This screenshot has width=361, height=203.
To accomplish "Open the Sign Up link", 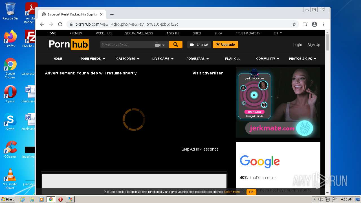I will [314, 45].
